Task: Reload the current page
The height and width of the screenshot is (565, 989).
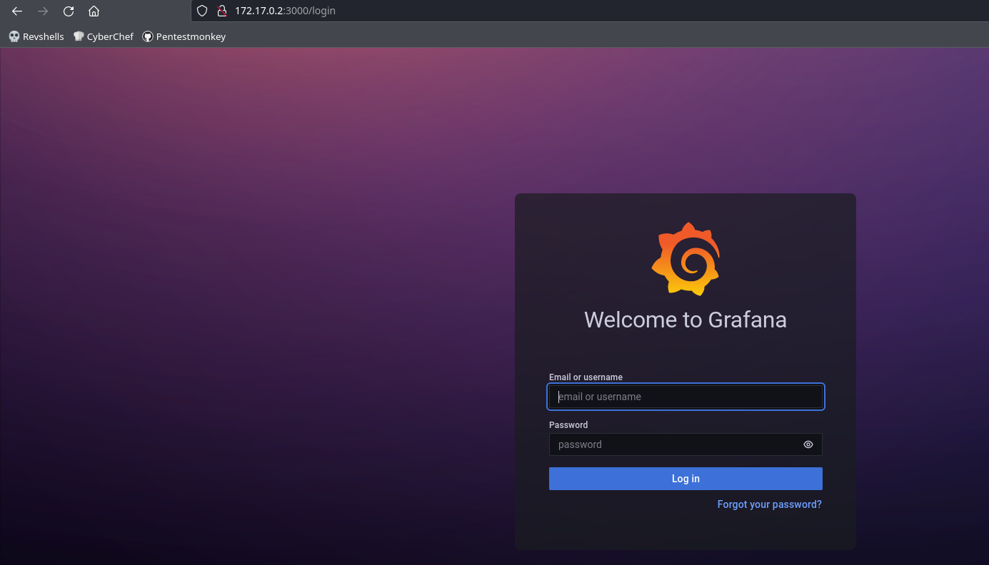Action: [x=69, y=11]
